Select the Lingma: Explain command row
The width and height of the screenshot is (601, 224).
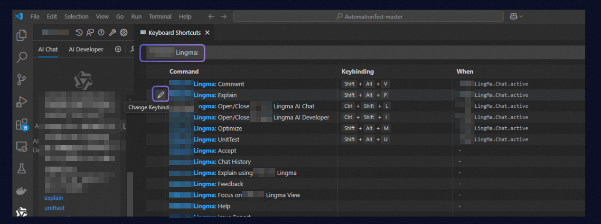point(366,95)
